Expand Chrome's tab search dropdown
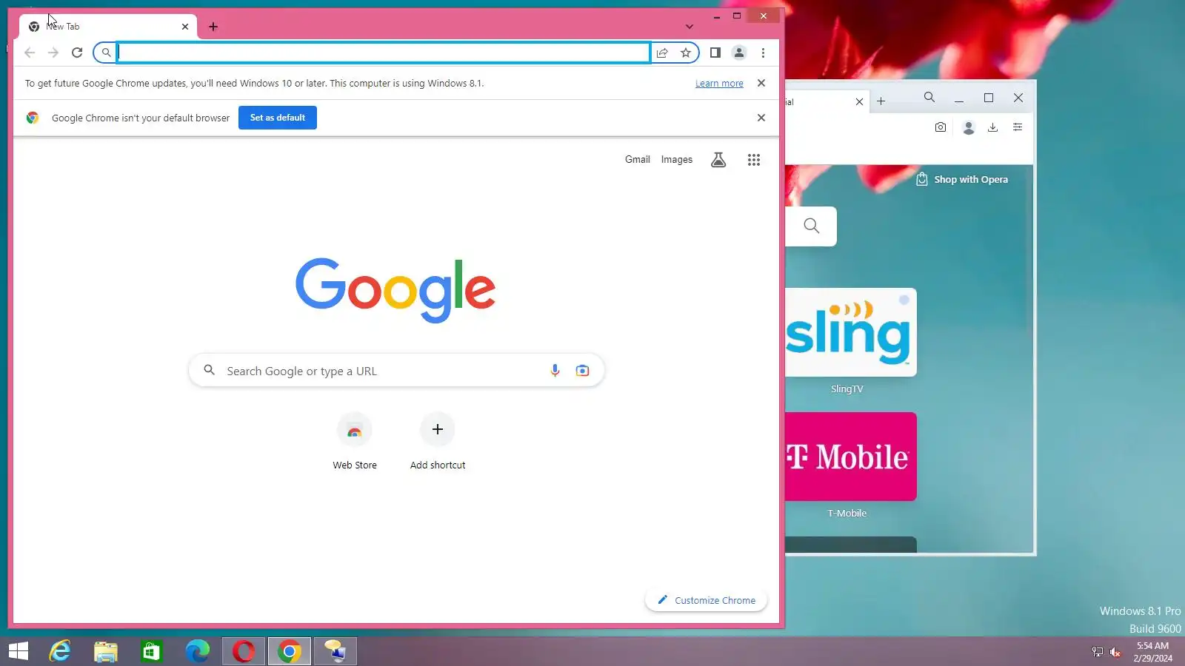This screenshot has width=1185, height=666. tap(690, 27)
